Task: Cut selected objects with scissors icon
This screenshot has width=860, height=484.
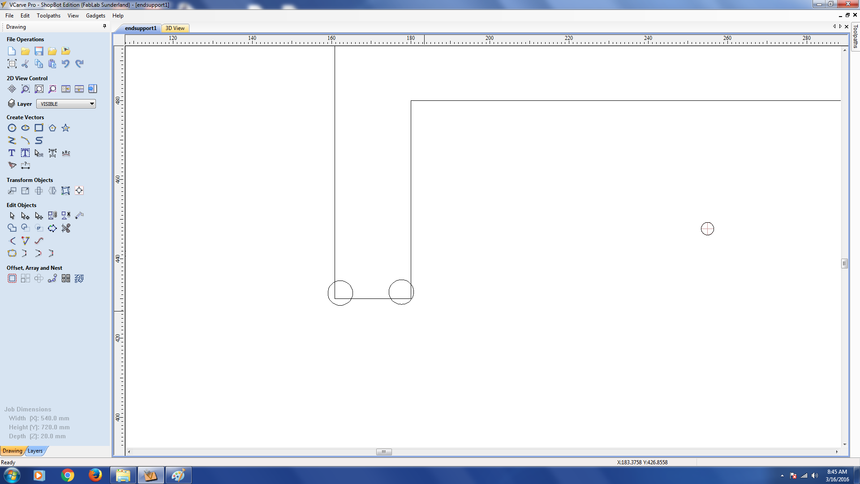Action: pos(26,64)
